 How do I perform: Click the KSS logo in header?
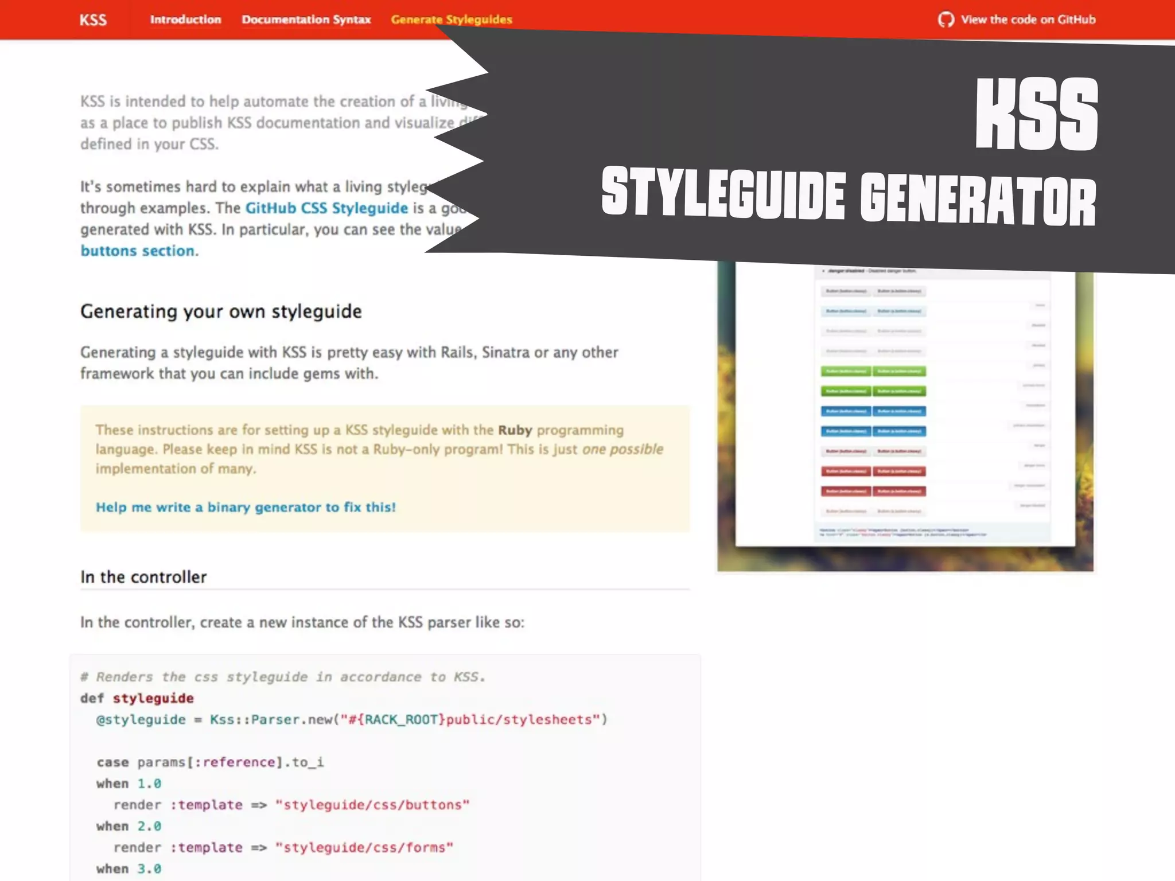pos(93,20)
